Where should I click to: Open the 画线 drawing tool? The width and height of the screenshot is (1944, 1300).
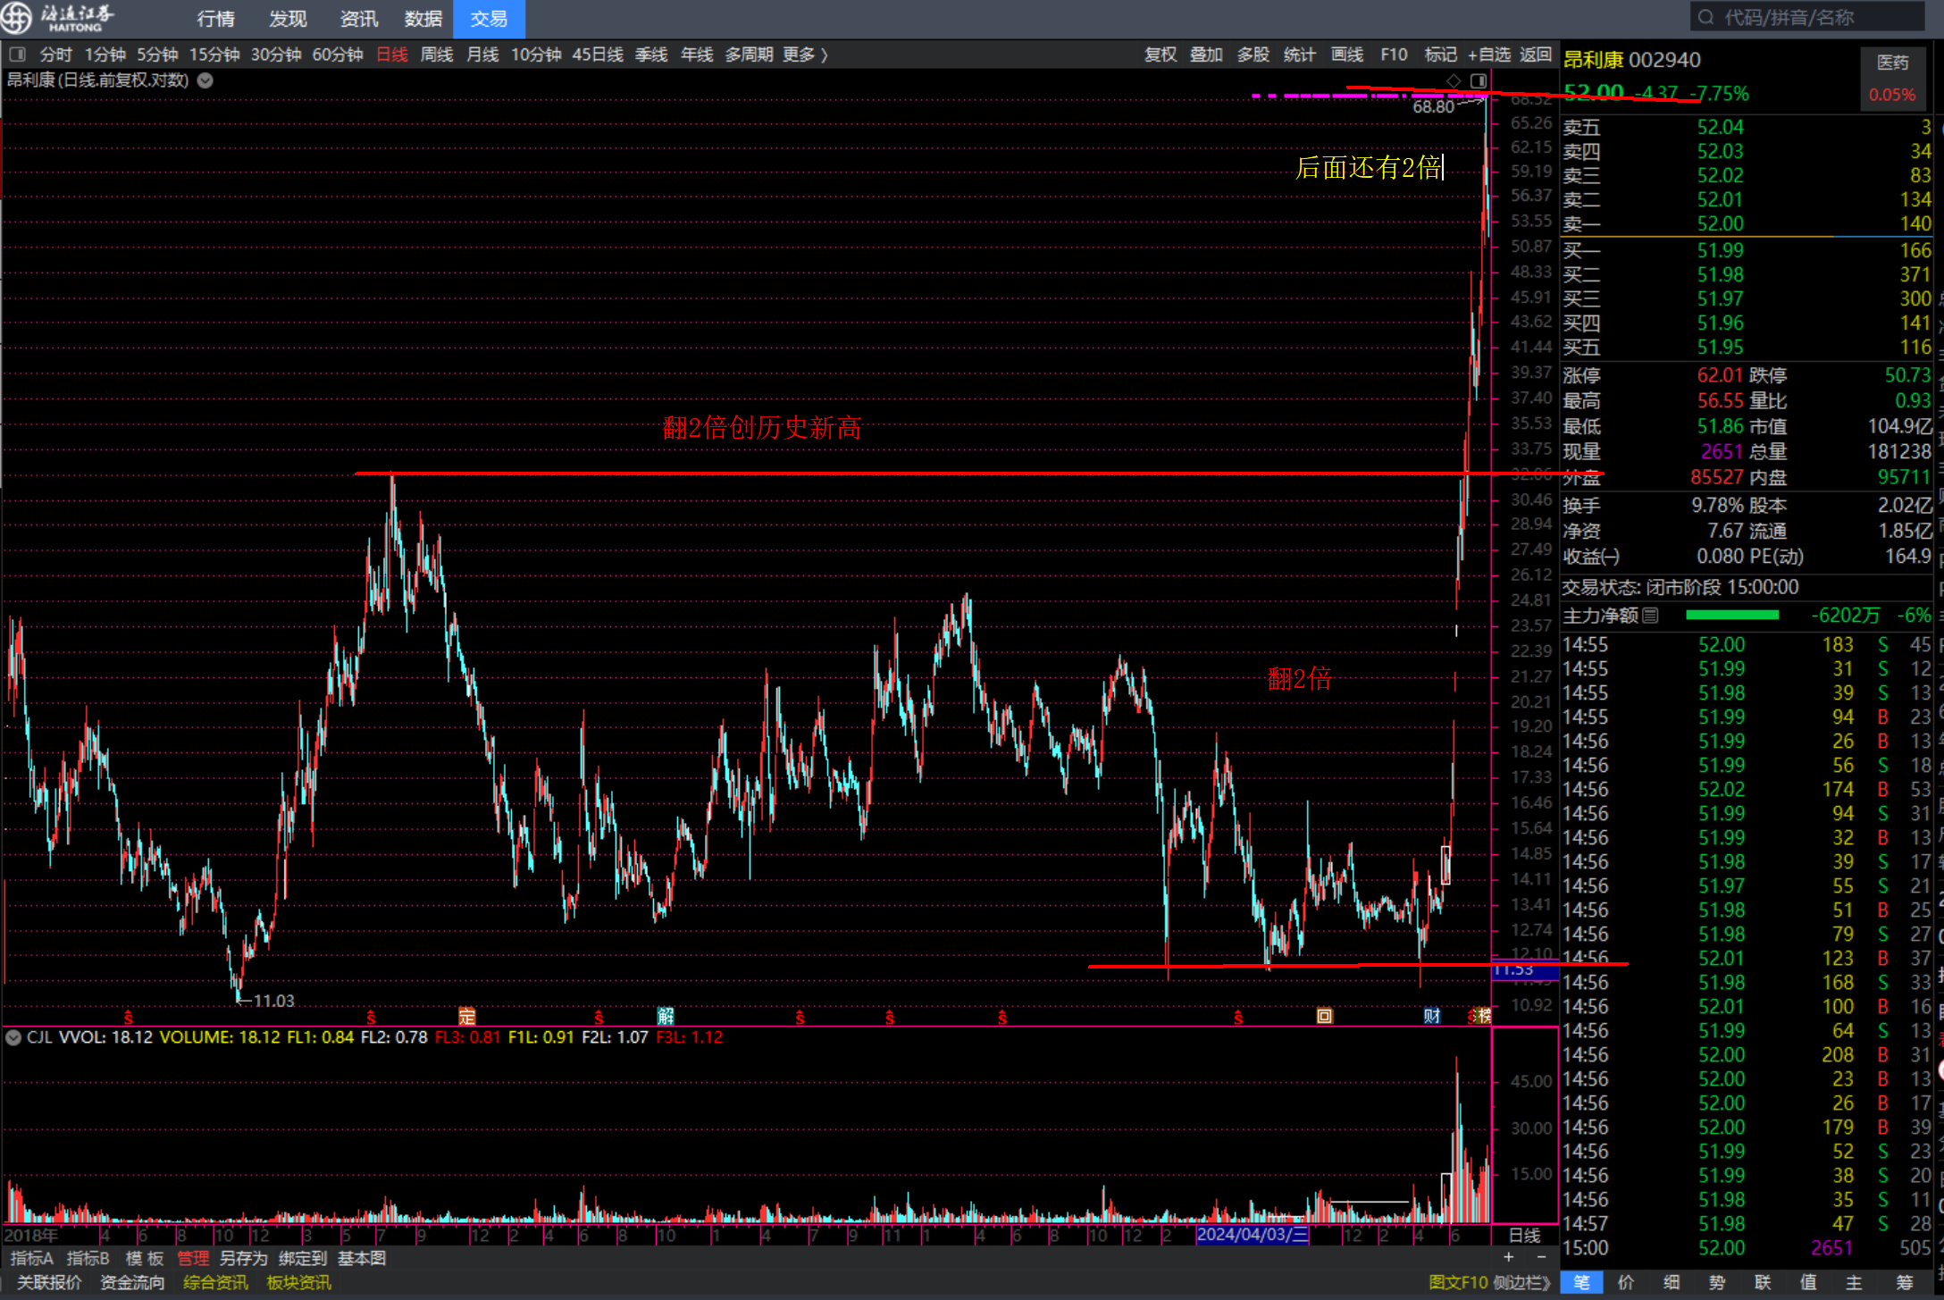point(1347,55)
